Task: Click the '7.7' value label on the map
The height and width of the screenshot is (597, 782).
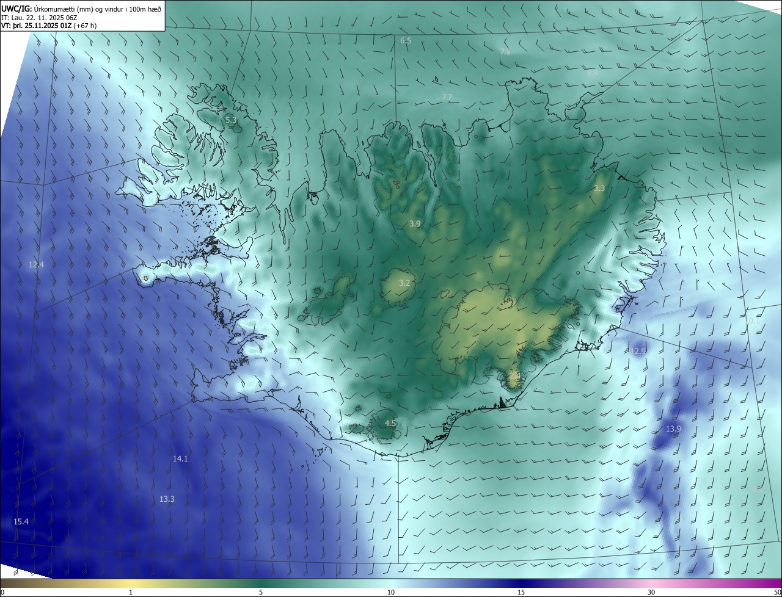Action: [447, 98]
